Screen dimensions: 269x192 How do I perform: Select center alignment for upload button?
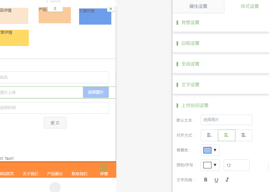tap(226, 135)
